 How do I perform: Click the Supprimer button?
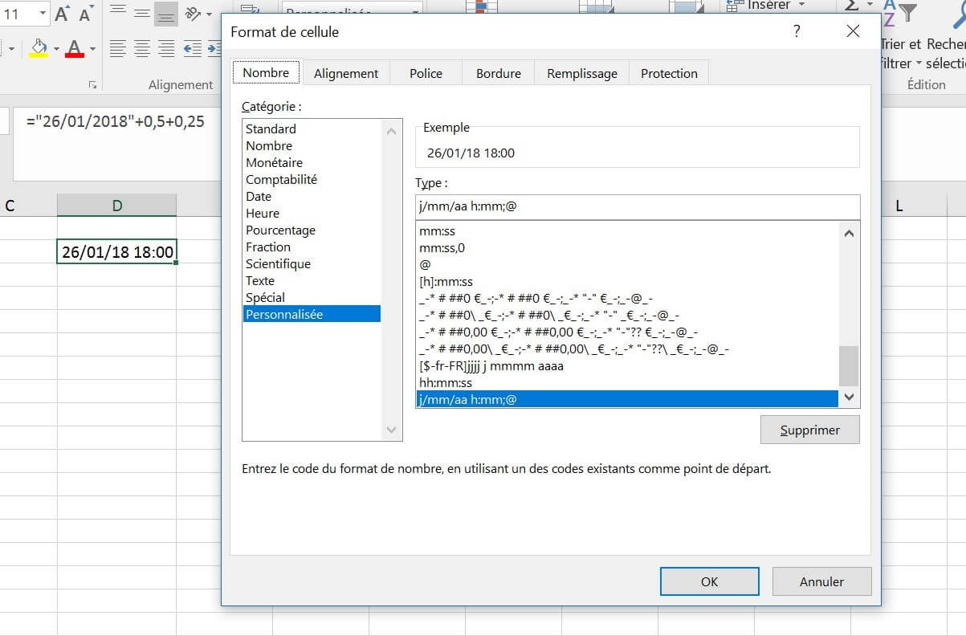pos(809,430)
